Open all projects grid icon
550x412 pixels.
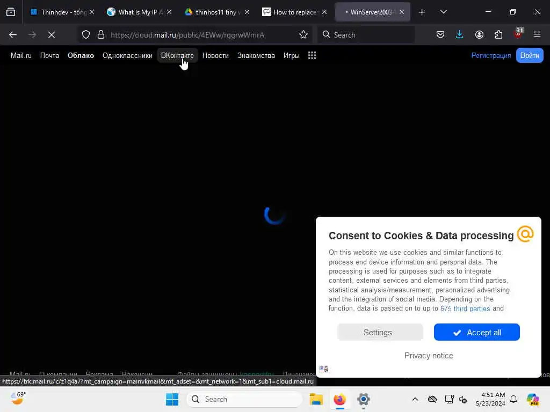[x=312, y=55]
